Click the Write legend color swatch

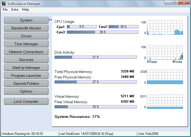pyautogui.click(x=174, y=62)
